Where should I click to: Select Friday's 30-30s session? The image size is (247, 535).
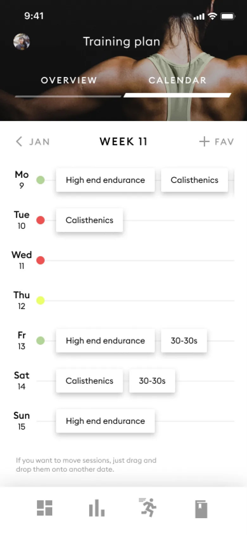[x=184, y=341]
